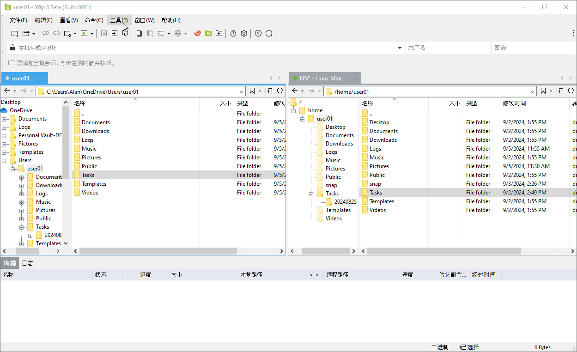
Task: Click the new file transfer window plus icon
Action: [219, 33]
